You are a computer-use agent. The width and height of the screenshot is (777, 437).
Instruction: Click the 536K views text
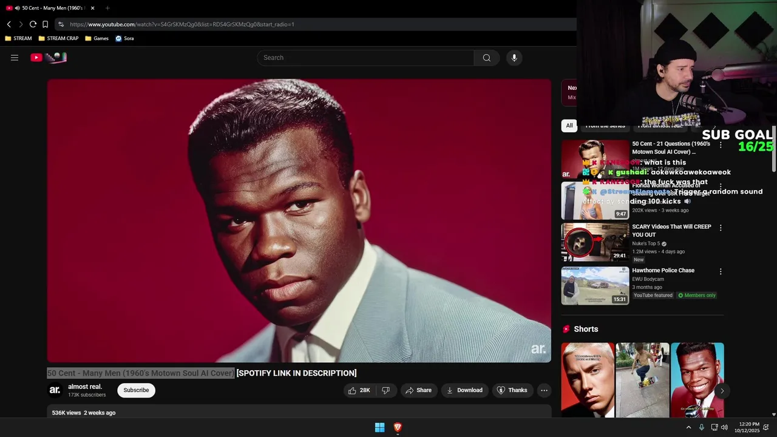(66, 413)
